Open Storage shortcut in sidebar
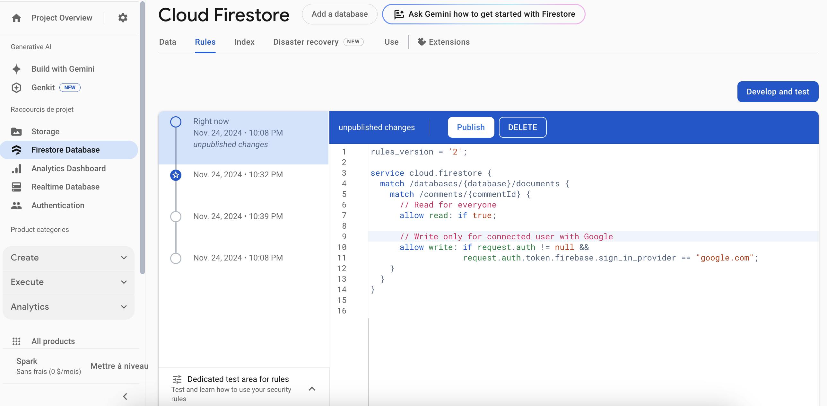The height and width of the screenshot is (406, 827). pyautogui.click(x=45, y=132)
